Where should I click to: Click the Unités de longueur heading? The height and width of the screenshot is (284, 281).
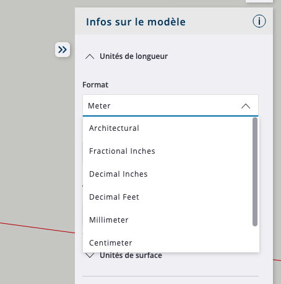tap(134, 56)
